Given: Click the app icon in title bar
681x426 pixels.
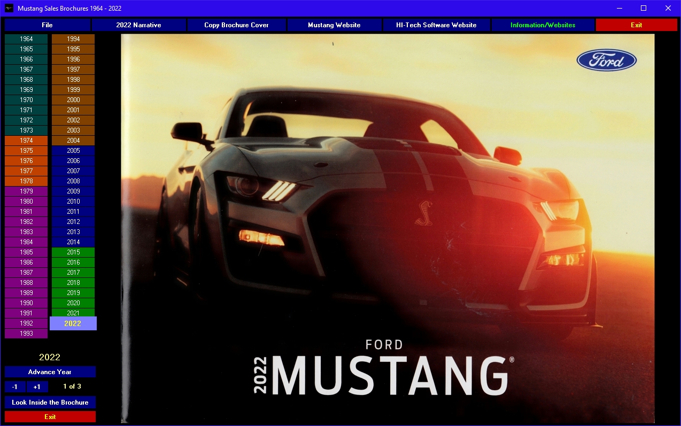Looking at the screenshot, I should [9, 8].
